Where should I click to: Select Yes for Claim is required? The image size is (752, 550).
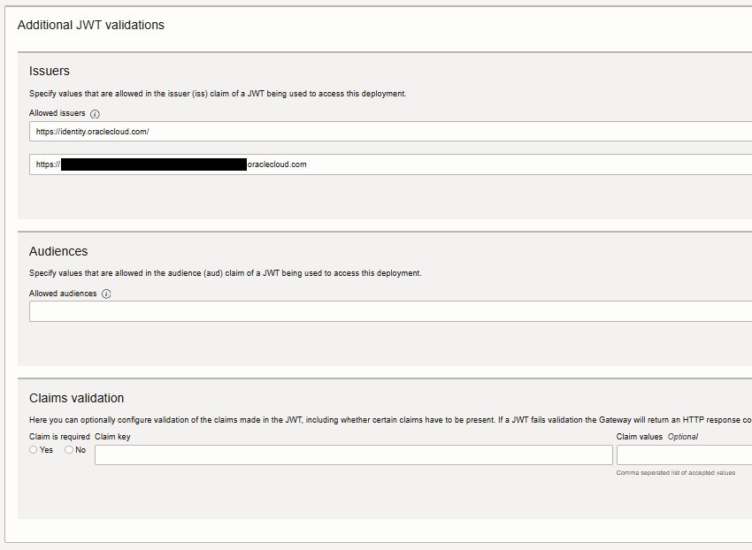32,449
